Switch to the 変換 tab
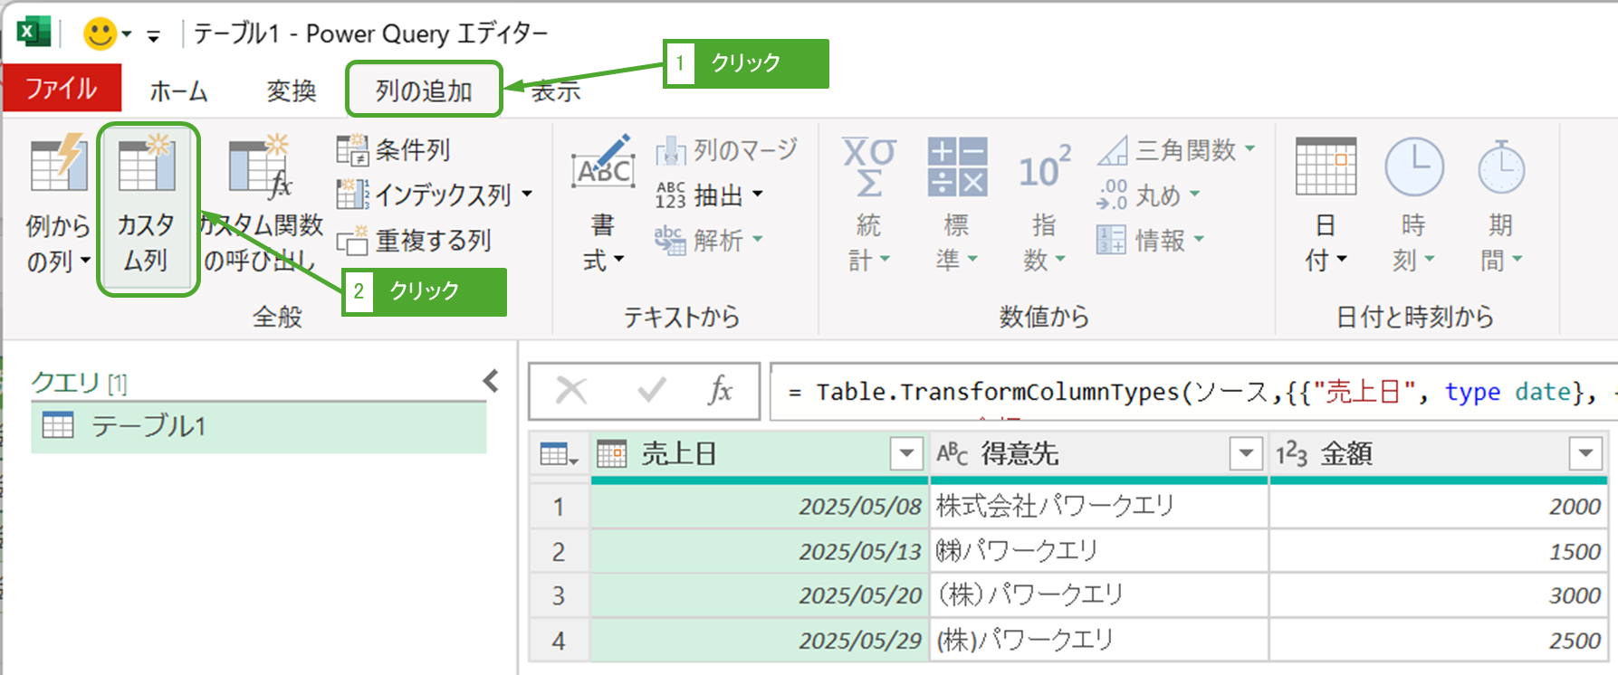The height and width of the screenshot is (675, 1618). [292, 90]
